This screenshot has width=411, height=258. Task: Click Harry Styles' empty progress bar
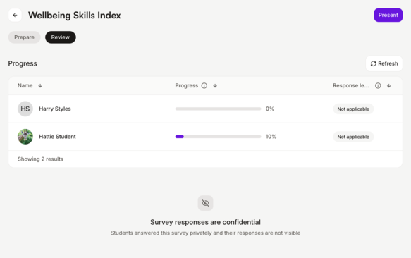218,109
